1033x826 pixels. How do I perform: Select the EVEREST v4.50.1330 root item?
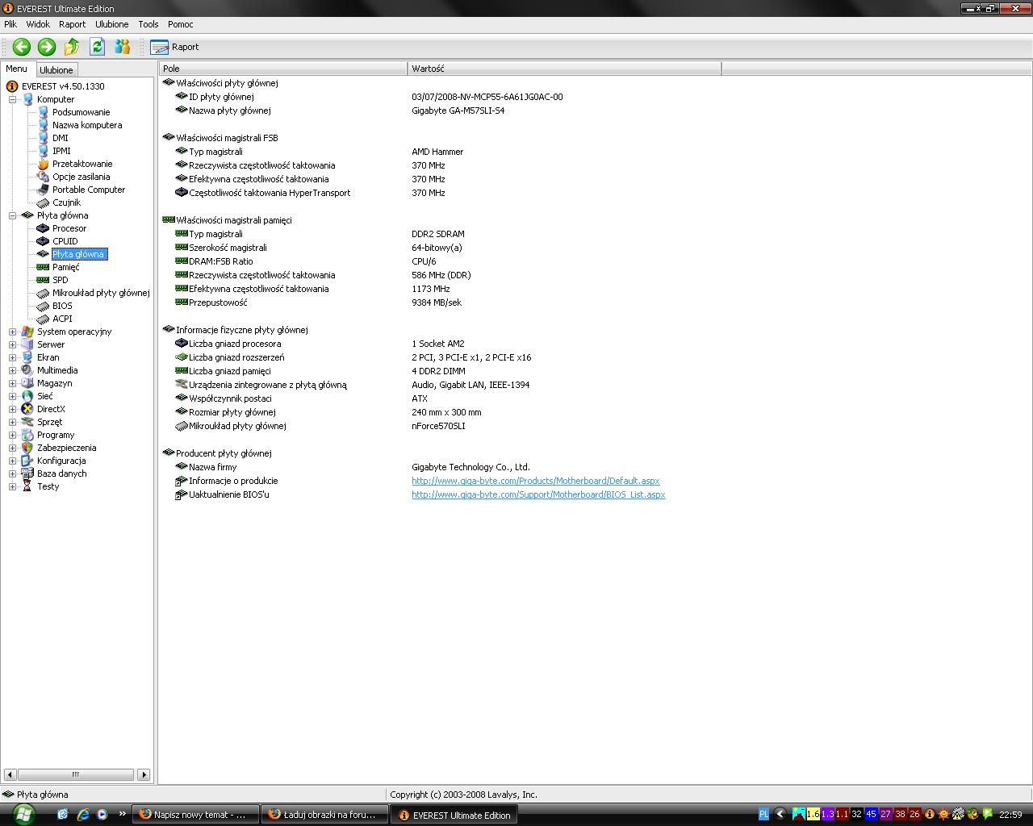click(63, 86)
